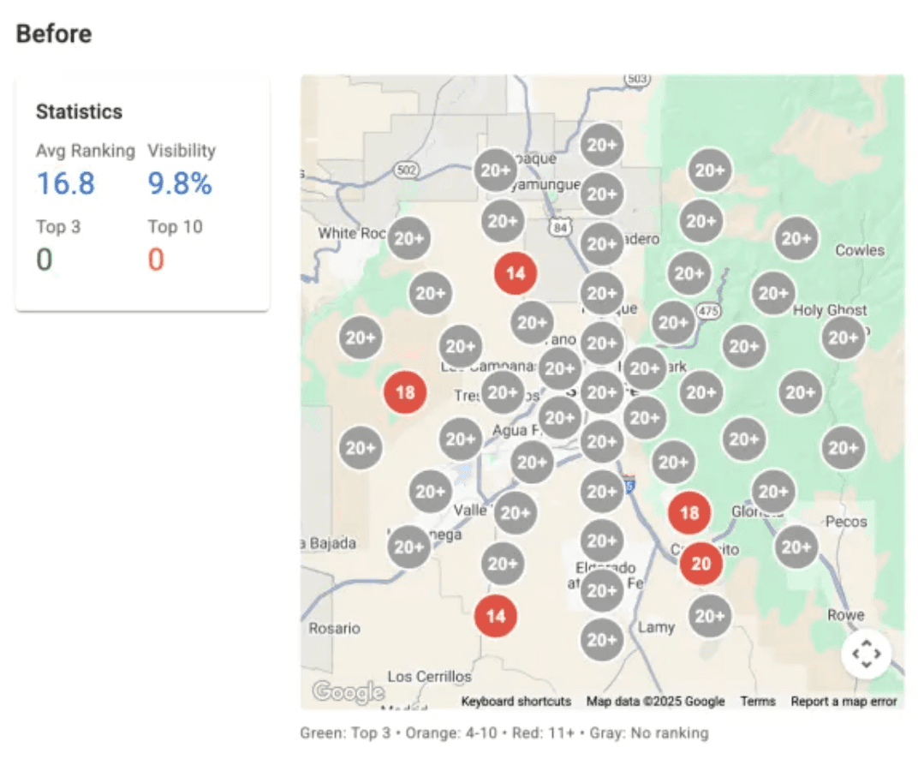Image resolution: width=918 pixels, height=771 pixels.
Task: Click the Visibility value 9.8%
Action: click(x=180, y=183)
